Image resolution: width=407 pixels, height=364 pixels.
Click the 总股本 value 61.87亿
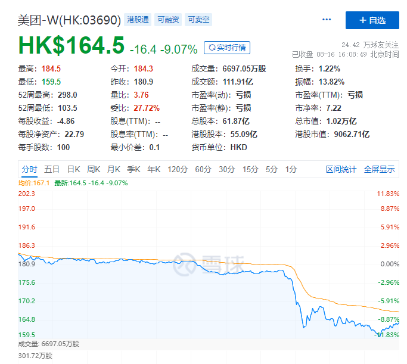click(236, 121)
